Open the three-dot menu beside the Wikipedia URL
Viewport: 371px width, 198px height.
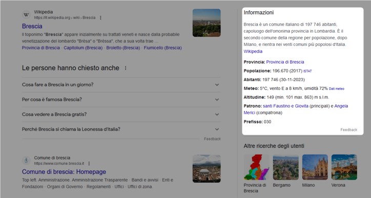coord(100,18)
